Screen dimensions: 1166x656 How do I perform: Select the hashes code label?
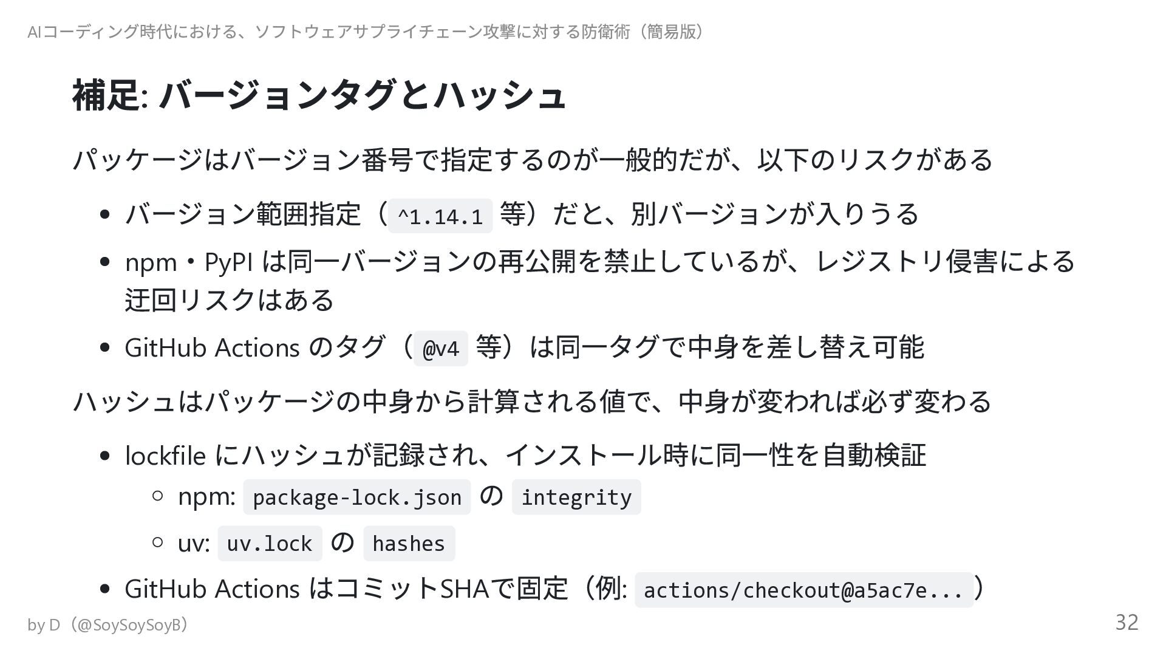[x=409, y=544]
